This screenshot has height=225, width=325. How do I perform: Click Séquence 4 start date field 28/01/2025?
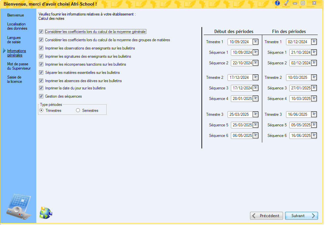coord(242,99)
